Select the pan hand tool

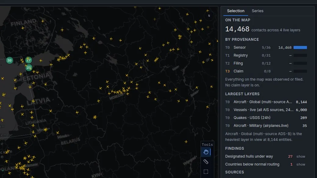point(206,152)
